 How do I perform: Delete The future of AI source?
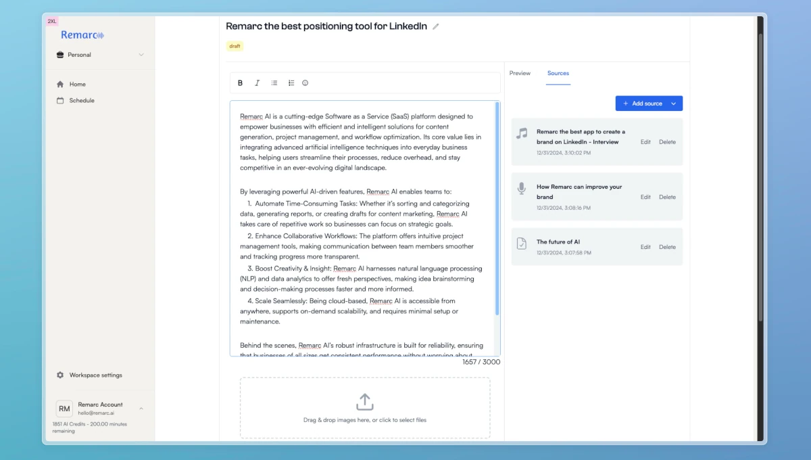click(667, 247)
